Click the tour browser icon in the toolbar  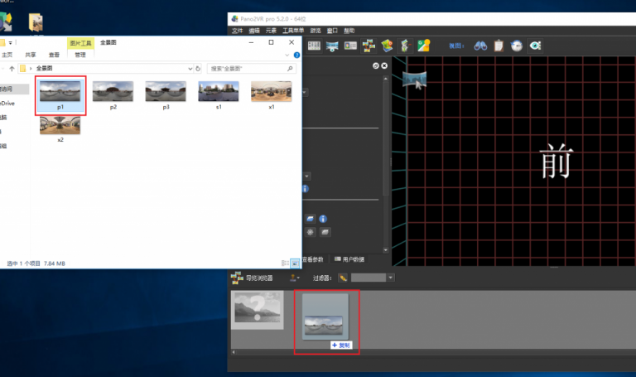(369, 46)
